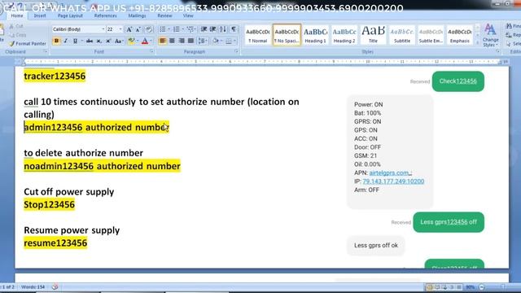The image size is (521, 293).
Task: Open the View tab
Action: 188,15
